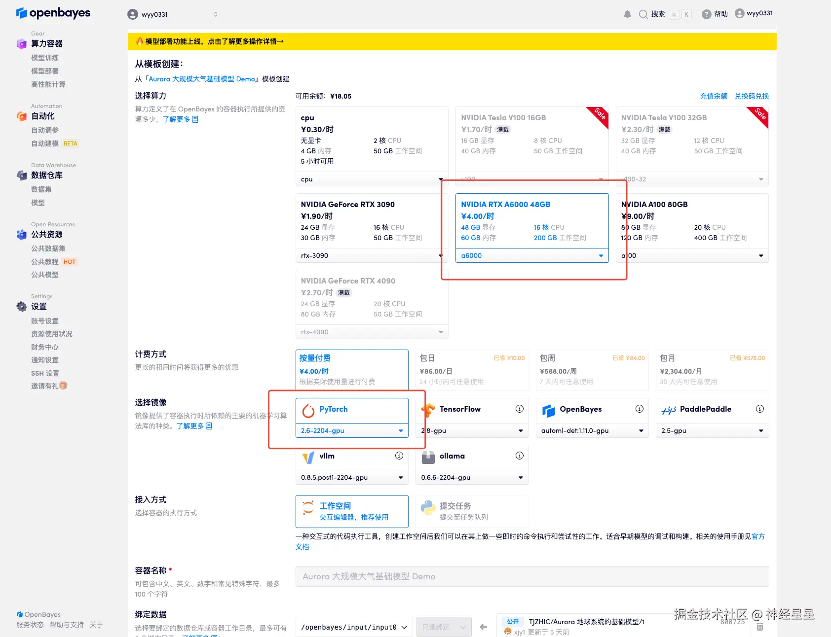Open help via question mark icon
Screen dimensions: 831x637
(707, 14)
